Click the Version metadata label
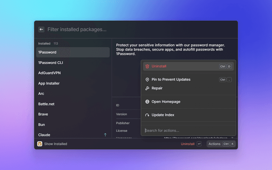This screenshot has width=272, height=170. point(122,114)
